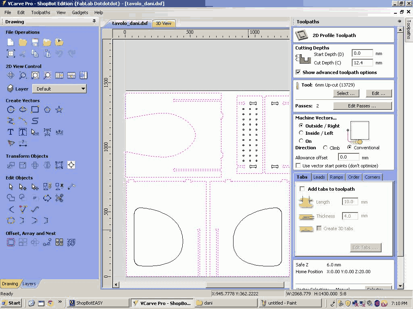
Task: Select Inside / Left machine vectors
Action: [x=301, y=133]
